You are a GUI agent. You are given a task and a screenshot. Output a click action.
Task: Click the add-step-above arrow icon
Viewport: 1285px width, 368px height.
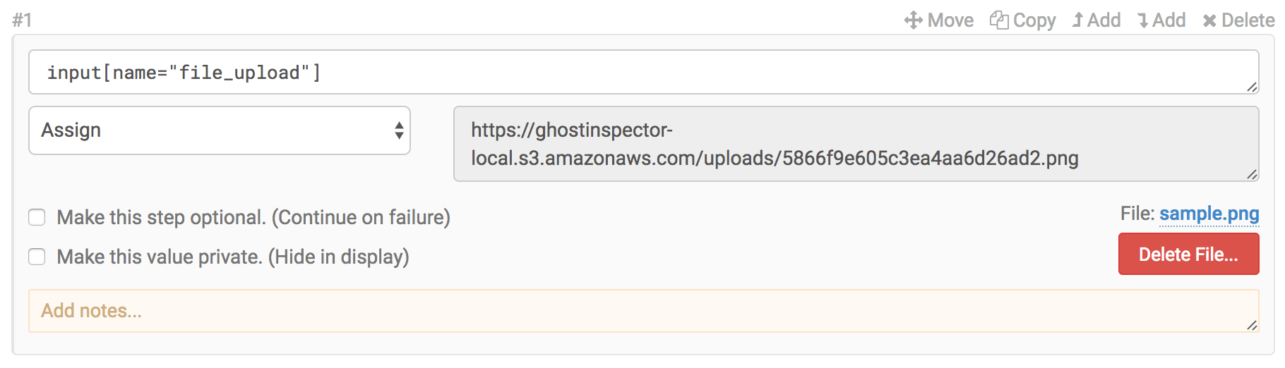(1077, 20)
